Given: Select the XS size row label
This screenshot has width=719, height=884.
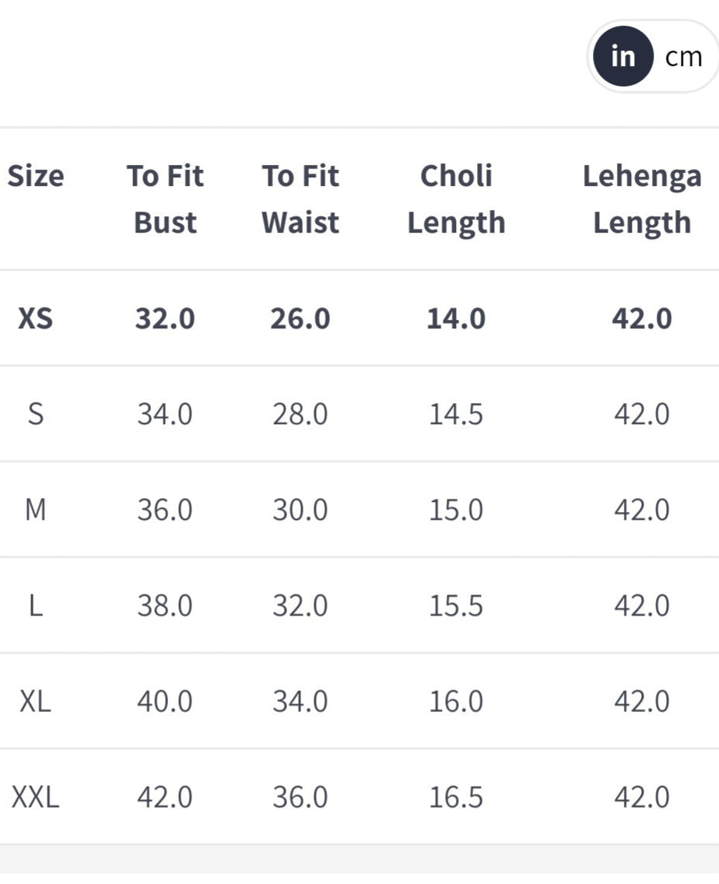Looking at the screenshot, I should pyautogui.click(x=36, y=318).
